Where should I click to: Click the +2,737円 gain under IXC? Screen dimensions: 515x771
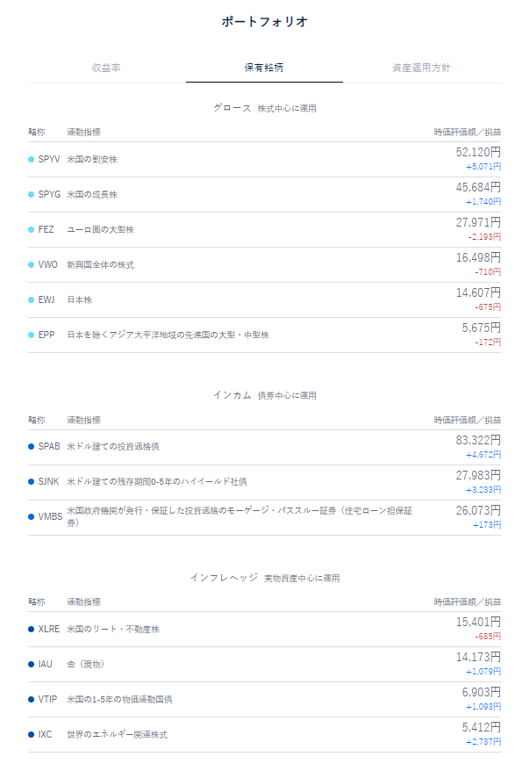(x=483, y=741)
